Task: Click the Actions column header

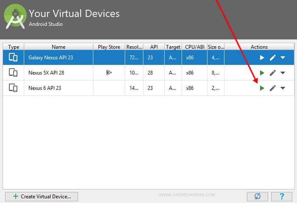Action: [x=259, y=47]
